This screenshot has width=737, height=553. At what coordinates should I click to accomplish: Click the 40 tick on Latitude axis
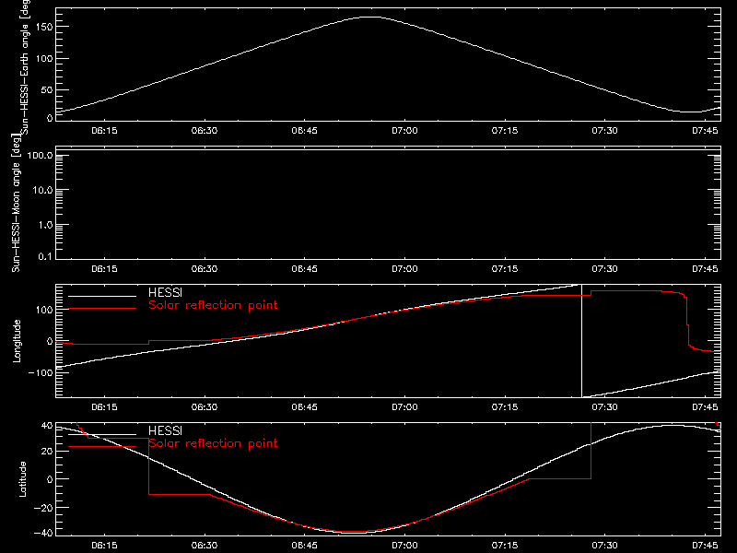tap(48, 426)
